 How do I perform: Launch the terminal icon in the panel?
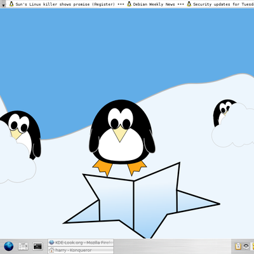click(38, 246)
